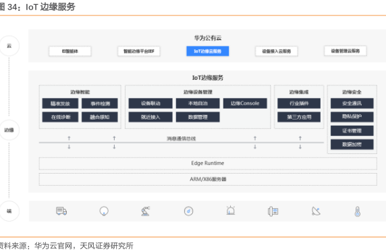Screen dimensions: 386x252
Task: Click the light bulb device icon
Action: (x=104, y=211)
